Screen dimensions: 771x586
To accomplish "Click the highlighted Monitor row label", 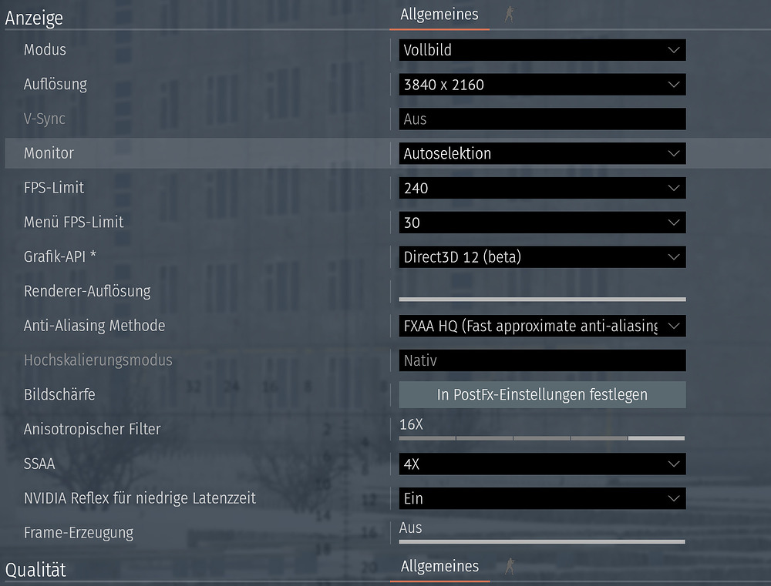I will [49, 153].
